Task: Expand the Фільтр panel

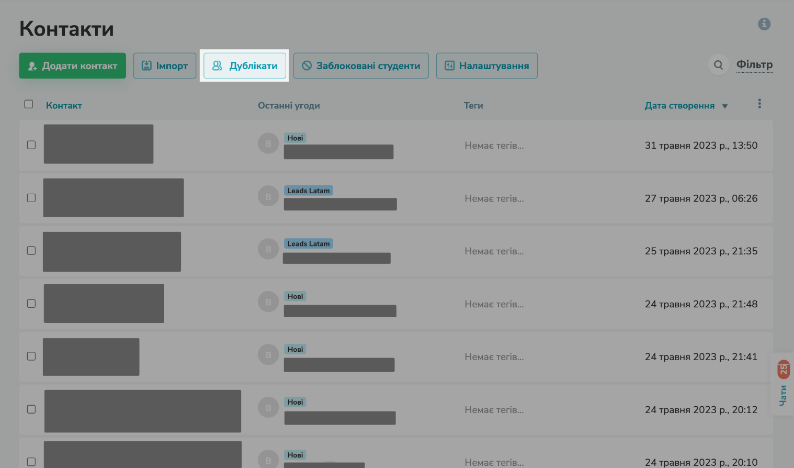Action: (754, 65)
